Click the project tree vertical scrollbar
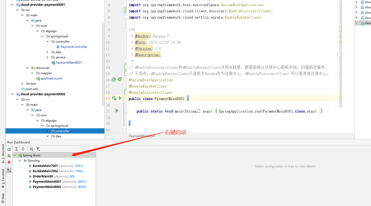The width and height of the screenshot is (371, 206). pos(103,65)
